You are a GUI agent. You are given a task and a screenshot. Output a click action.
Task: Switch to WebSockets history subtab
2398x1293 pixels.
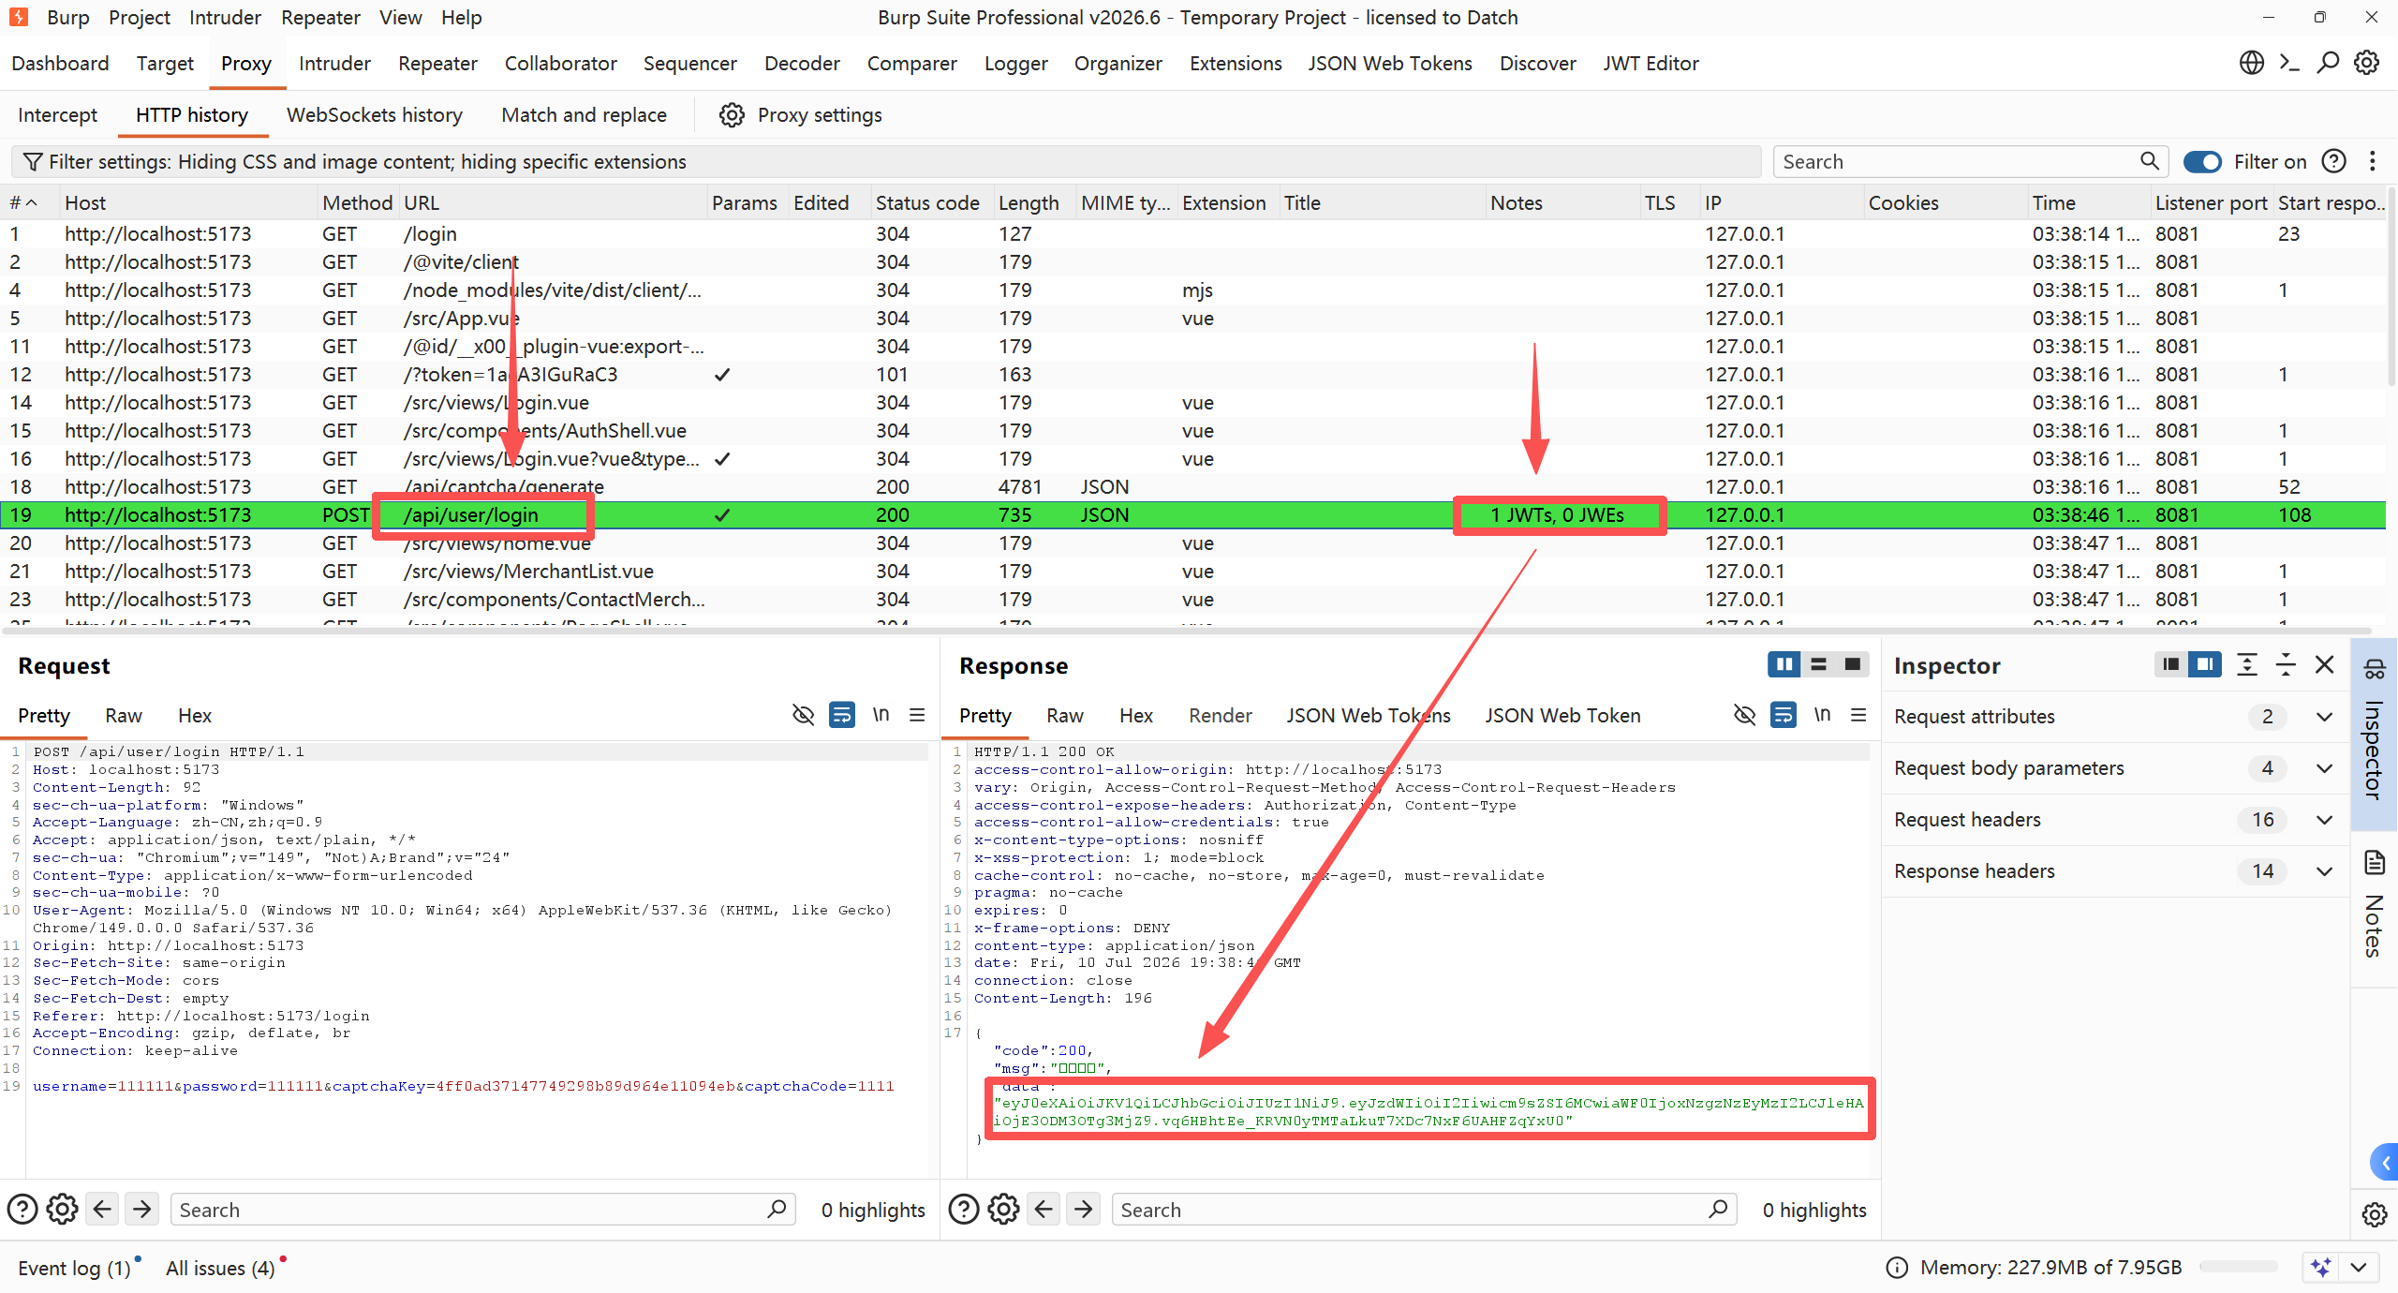tap(375, 115)
